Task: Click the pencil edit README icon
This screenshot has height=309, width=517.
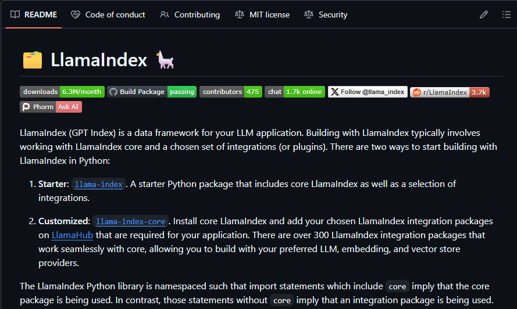Action: [x=483, y=15]
